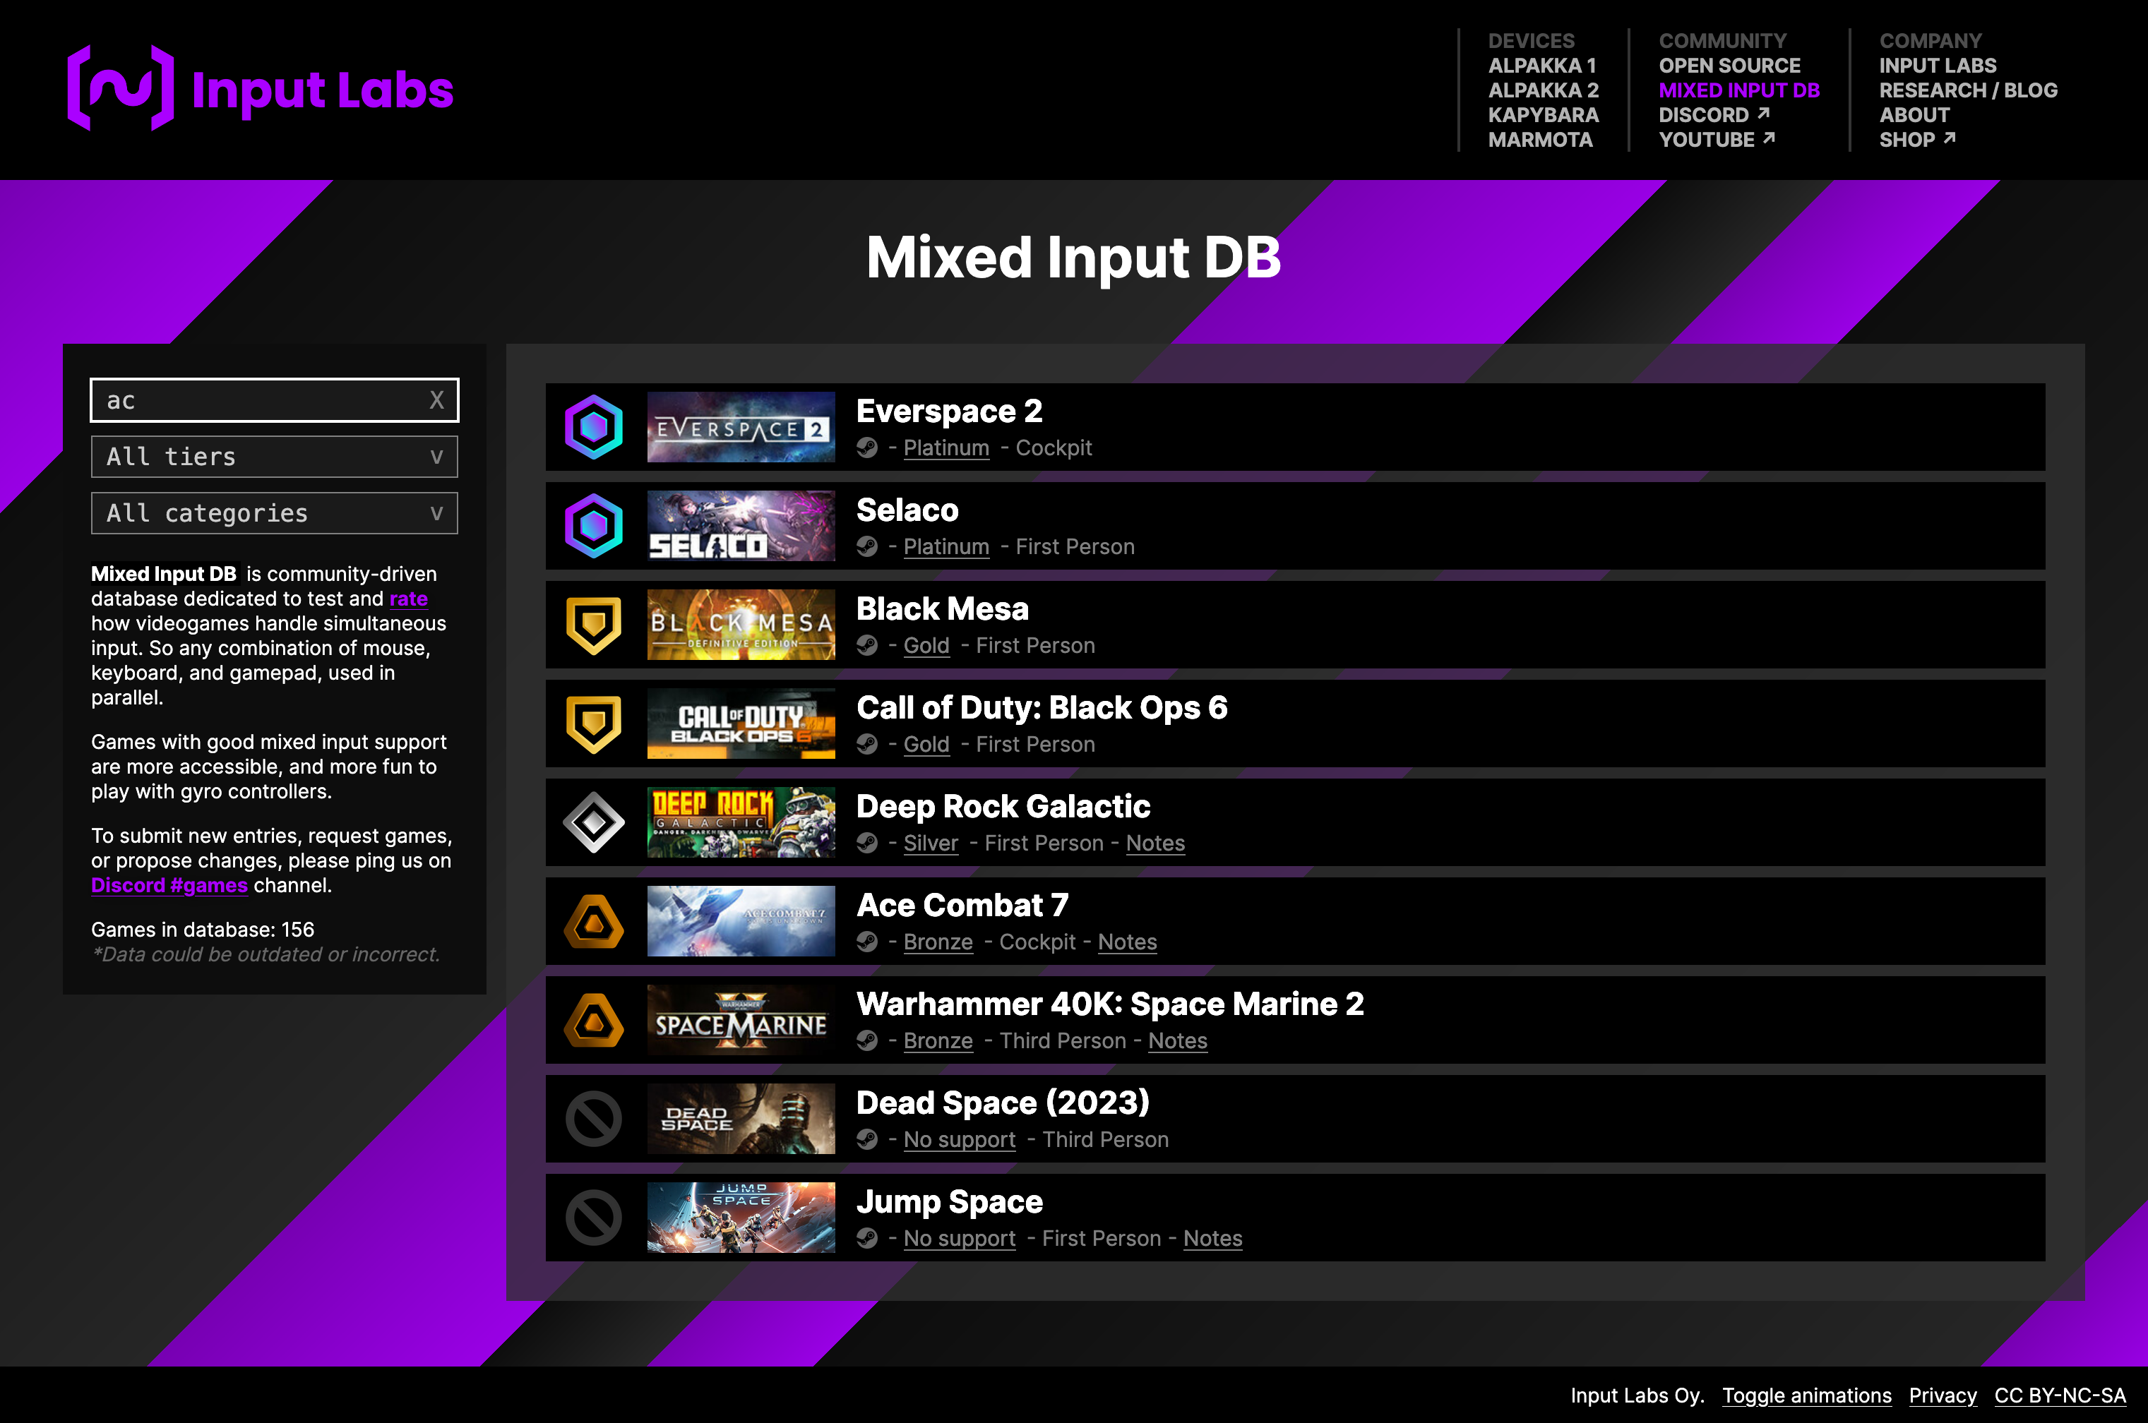Image resolution: width=2148 pixels, height=1423 pixels.
Task: Click the Steam icon under Call of Duty: Black Ops 6
Action: click(x=867, y=745)
